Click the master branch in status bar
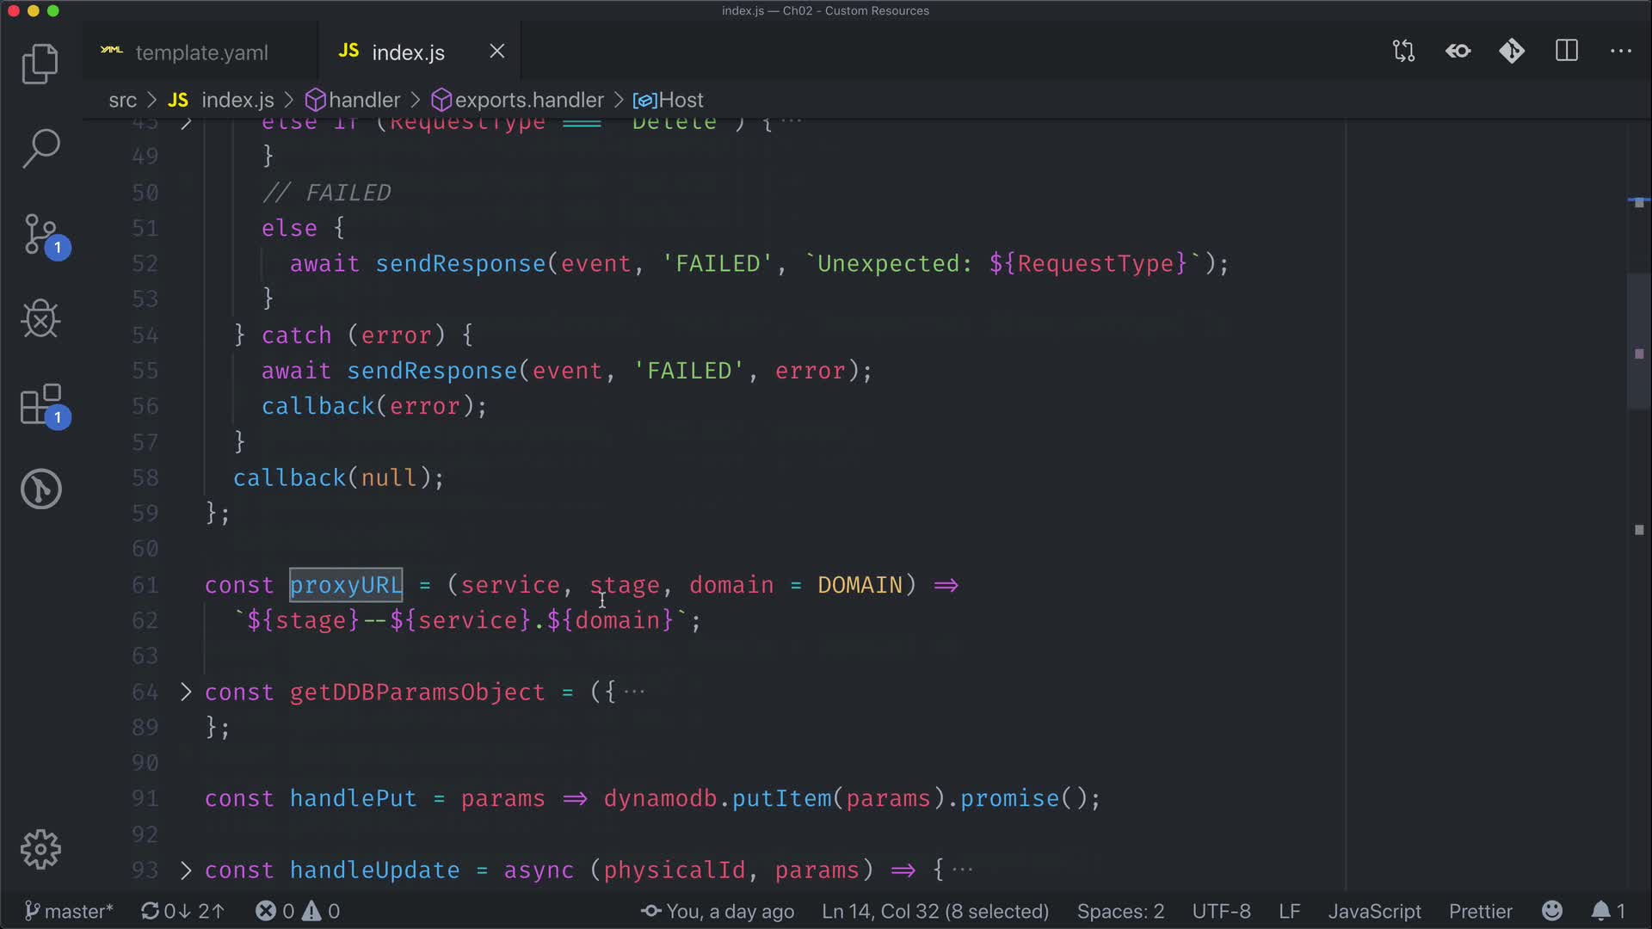Viewport: 1652px width, 929px height. coord(69,911)
